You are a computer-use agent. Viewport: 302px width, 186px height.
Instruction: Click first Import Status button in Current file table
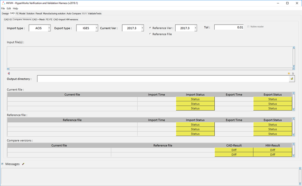[195, 99]
